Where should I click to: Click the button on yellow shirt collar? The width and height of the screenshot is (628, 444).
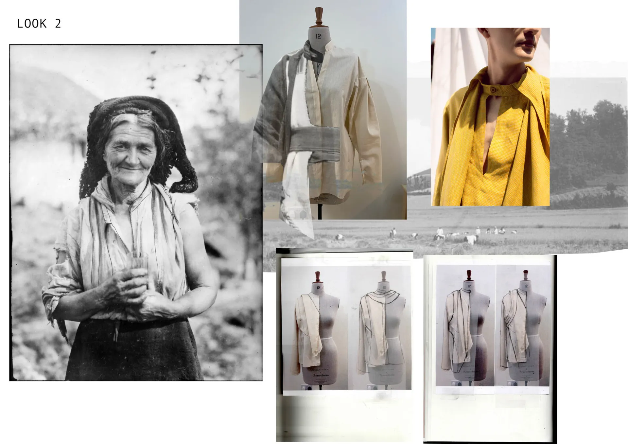tap(493, 90)
